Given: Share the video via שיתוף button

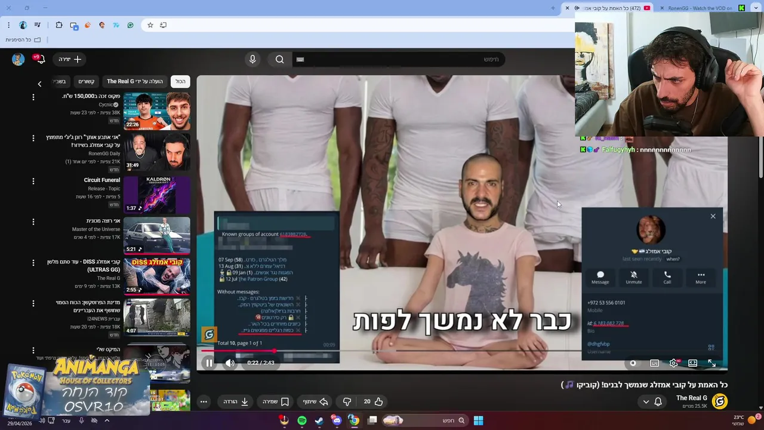Looking at the screenshot, I should pyautogui.click(x=316, y=401).
